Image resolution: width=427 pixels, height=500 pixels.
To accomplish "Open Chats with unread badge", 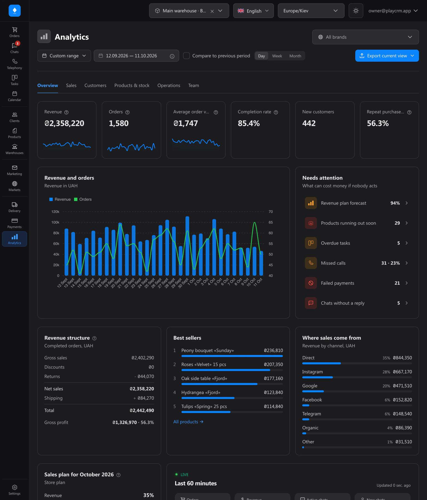I will (14, 48).
